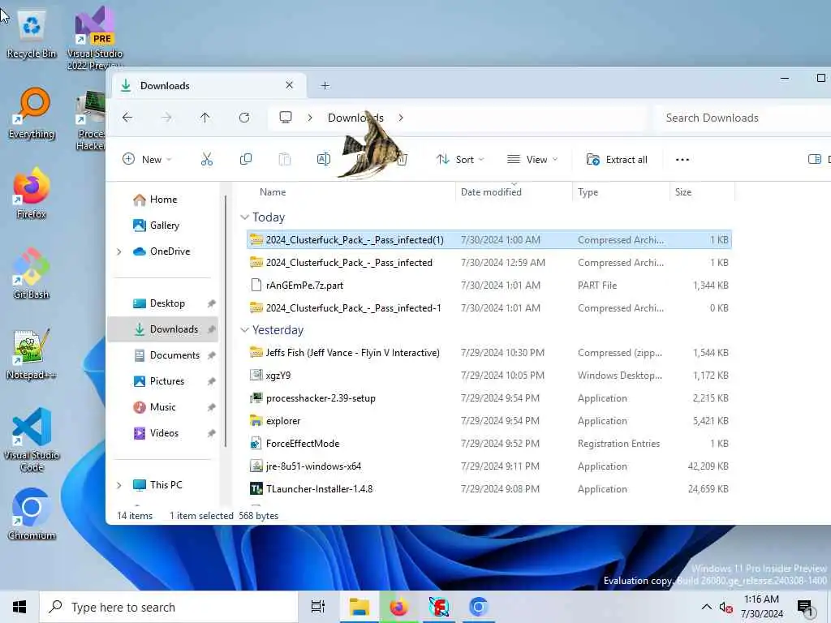Go up one folder level with the up arrow
Viewport: 831px width, 623px height.
[205, 118]
